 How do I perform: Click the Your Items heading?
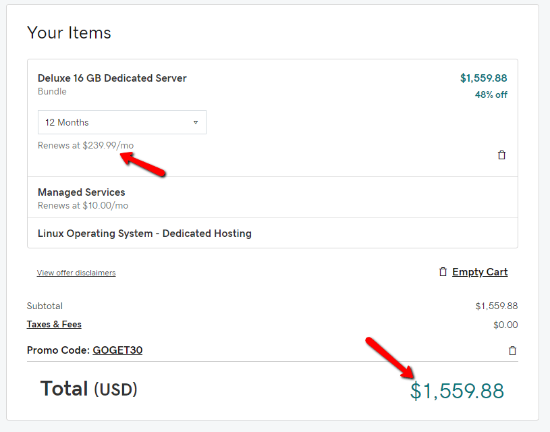click(69, 33)
